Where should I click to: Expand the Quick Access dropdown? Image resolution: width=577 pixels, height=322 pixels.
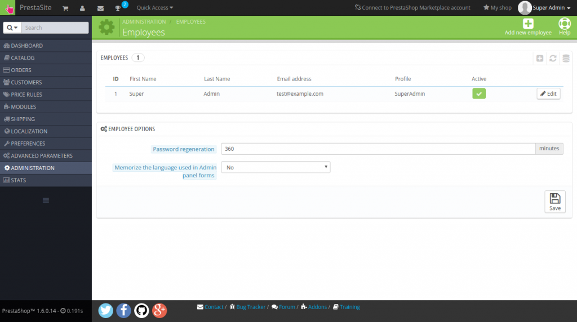(154, 8)
